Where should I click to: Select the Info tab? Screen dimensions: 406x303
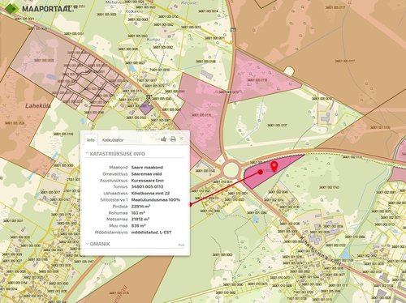pos(91,140)
